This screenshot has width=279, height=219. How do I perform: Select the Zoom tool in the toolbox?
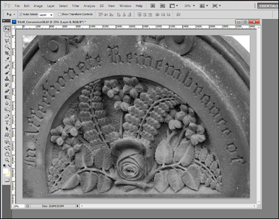7,160
